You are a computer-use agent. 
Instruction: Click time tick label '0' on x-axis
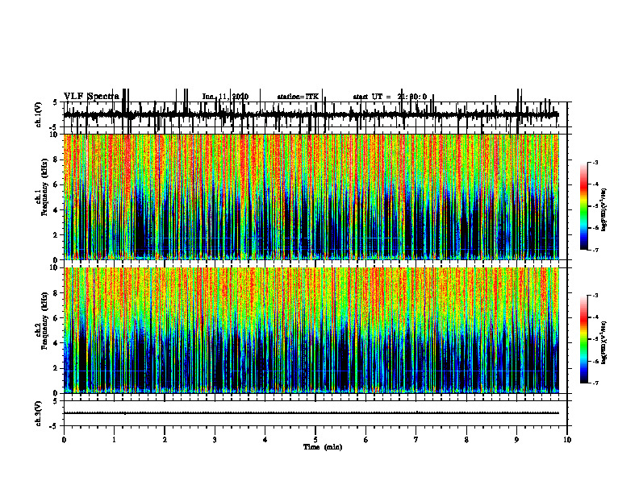pos(64,440)
